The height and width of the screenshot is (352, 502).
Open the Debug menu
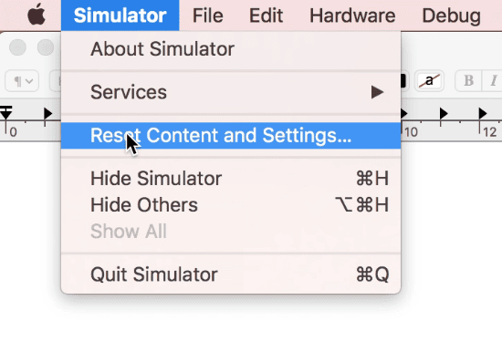(452, 16)
